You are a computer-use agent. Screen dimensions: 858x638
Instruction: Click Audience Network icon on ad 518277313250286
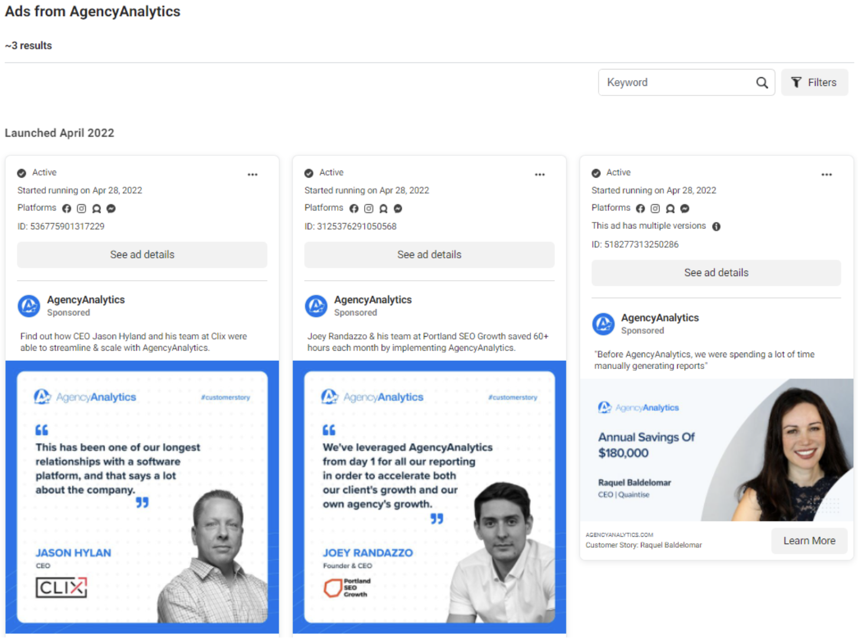[x=670, y=208]
